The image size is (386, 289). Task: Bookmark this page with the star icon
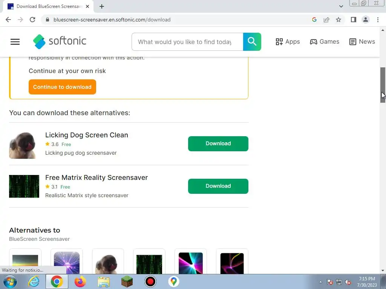click(x=339, y=20)
